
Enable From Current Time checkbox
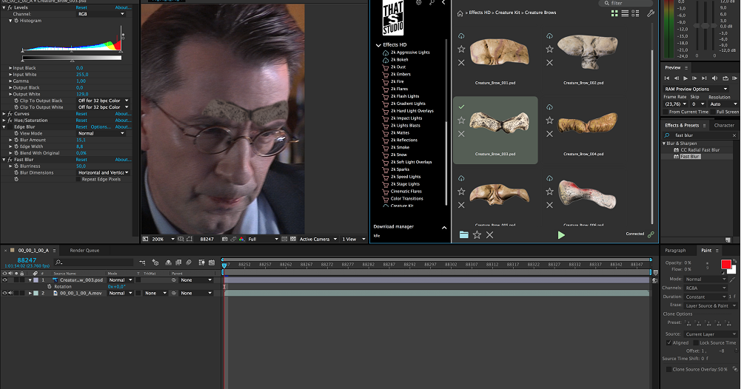pyautogui.click(x=666, y=112)
